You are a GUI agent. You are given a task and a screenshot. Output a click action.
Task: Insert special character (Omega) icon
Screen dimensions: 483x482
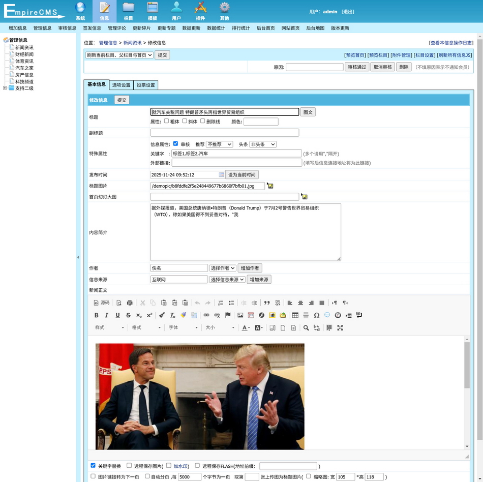[317, 315]
